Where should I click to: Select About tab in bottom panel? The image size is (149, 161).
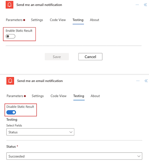click(95, 96)
